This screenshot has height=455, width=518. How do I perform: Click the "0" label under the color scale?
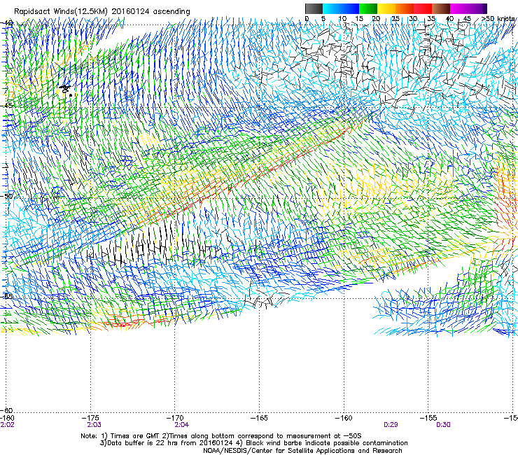(x=307, y=18)
